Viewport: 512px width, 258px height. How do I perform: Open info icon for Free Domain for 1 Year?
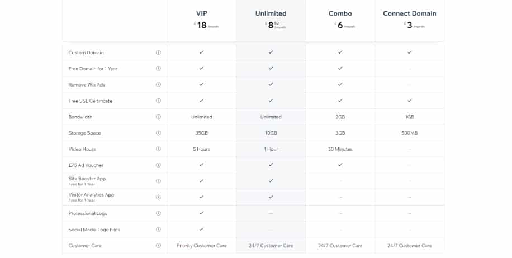[x=158, y=69]
